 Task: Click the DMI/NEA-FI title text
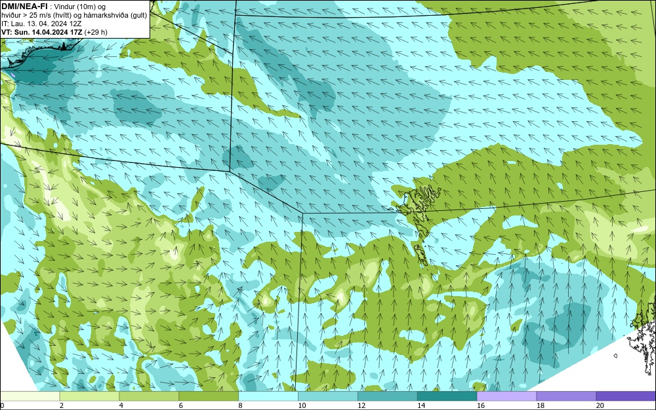click(24, 7)
